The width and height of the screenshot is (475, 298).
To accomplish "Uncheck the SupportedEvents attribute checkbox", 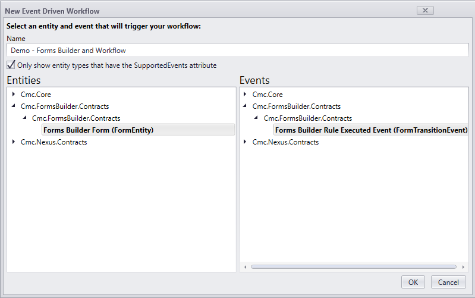I will pyautogui.click(x=11, y=65).
